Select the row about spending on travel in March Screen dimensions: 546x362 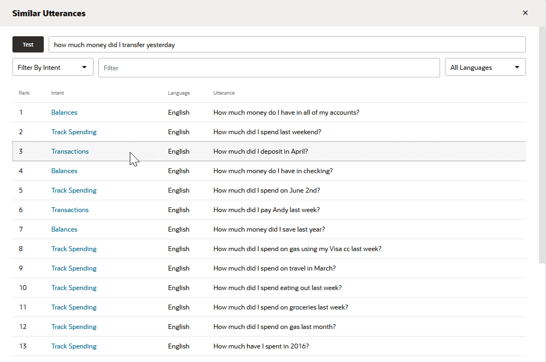(275, 268)
